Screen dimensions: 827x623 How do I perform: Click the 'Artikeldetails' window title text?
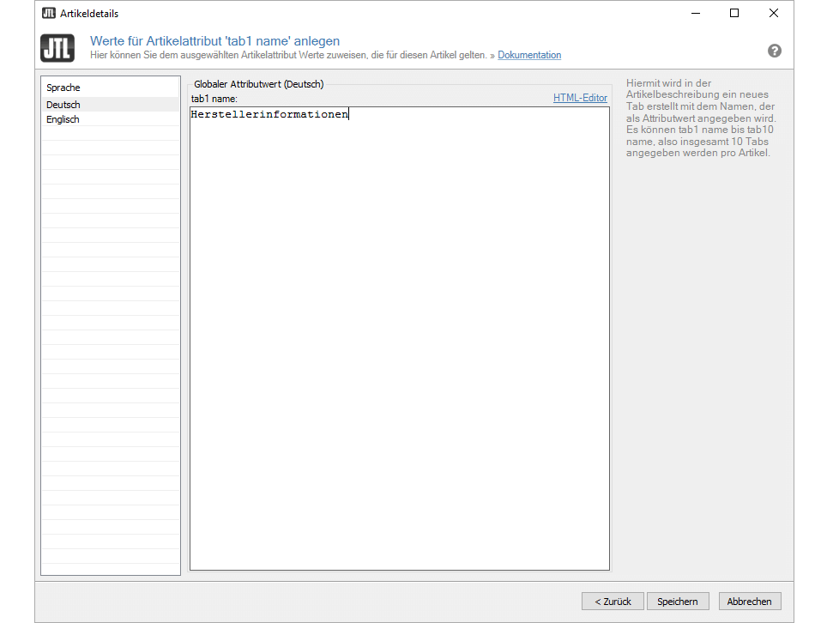click(89, 13)
